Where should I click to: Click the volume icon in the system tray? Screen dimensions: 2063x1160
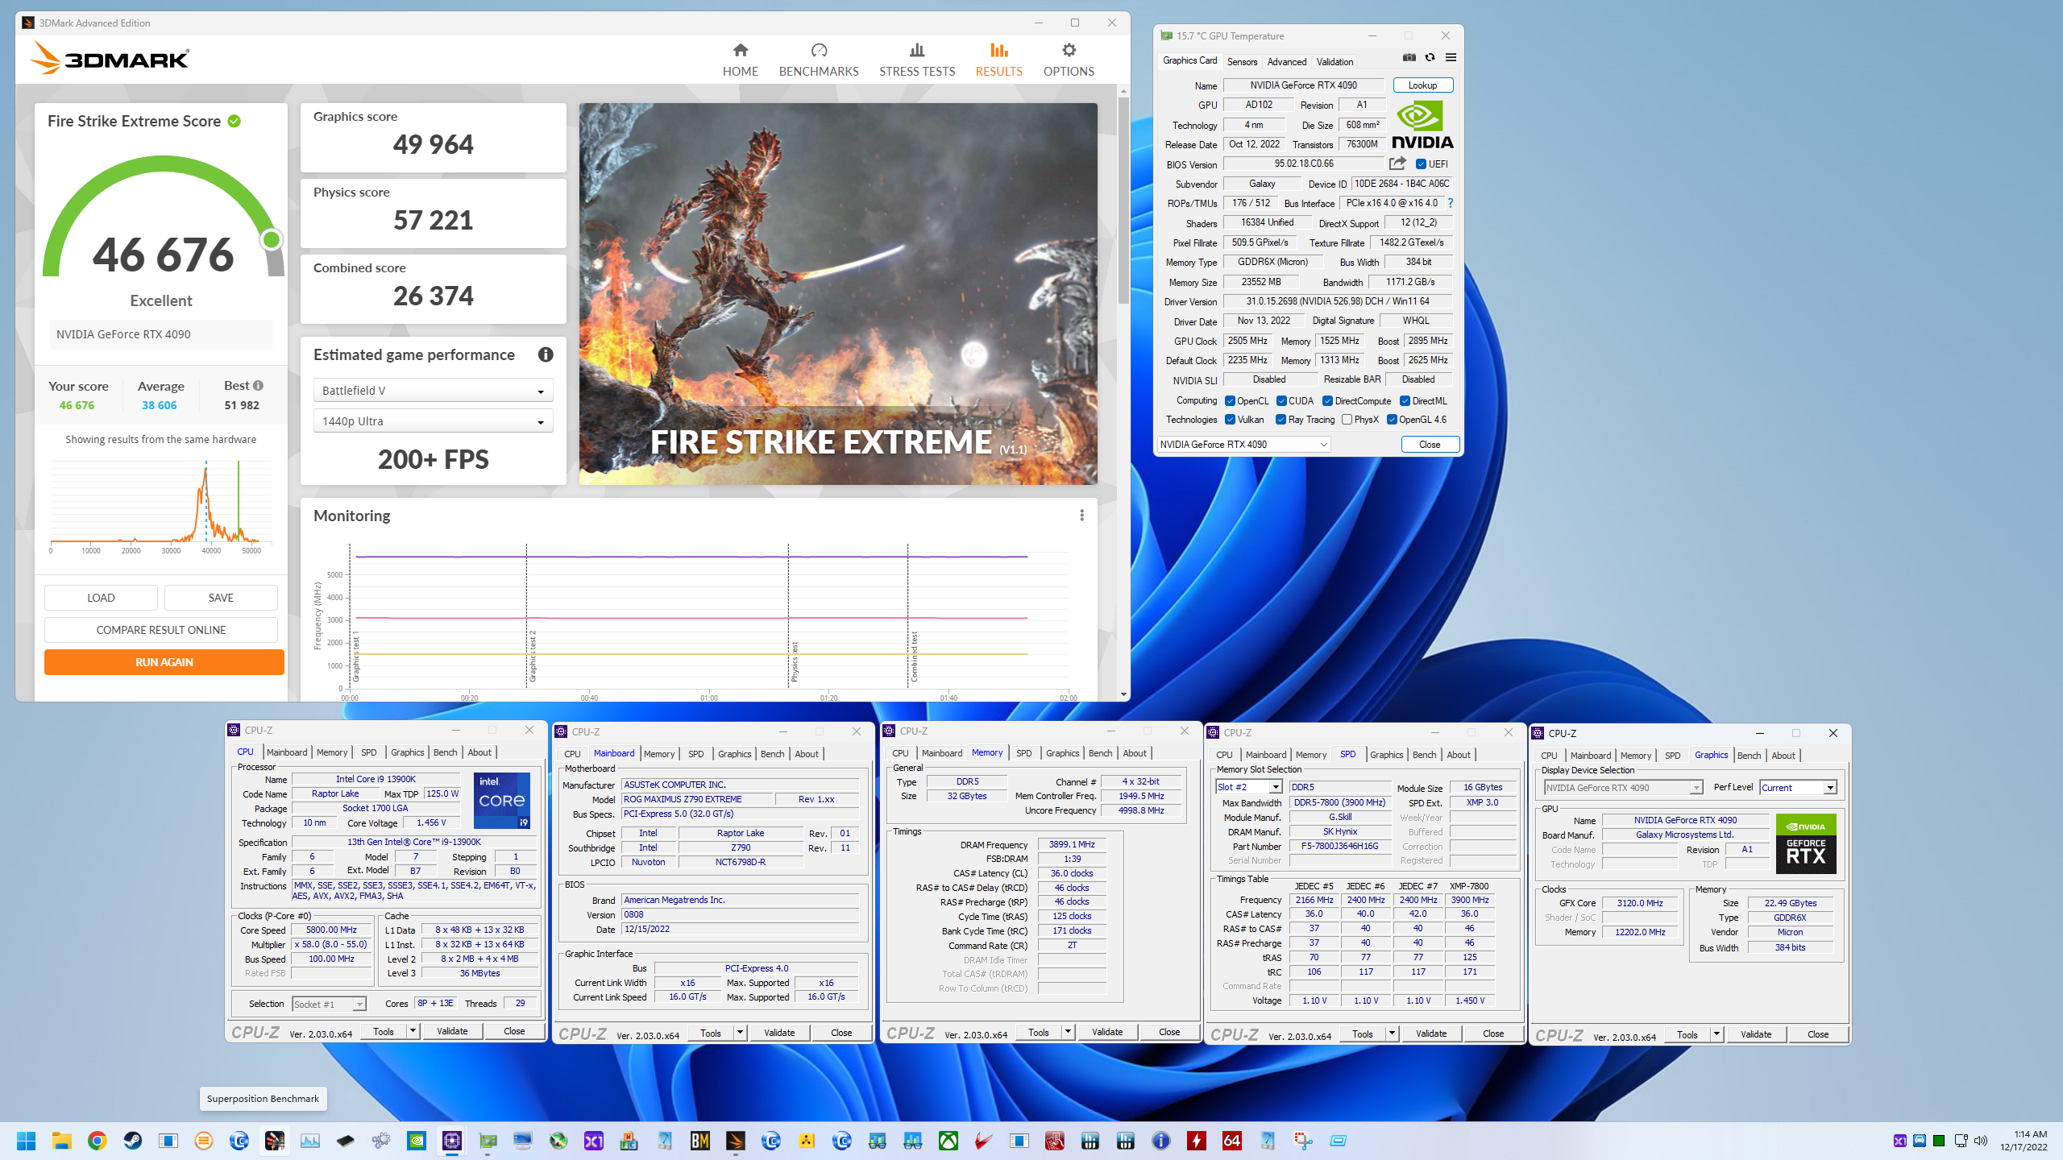pyautogui.click(x=1982, y=1141)
